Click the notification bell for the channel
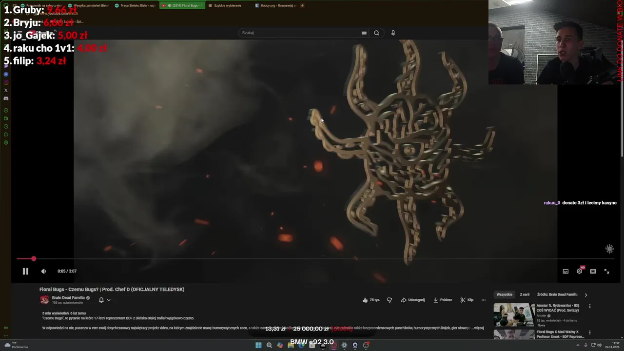The image size is (624, 351). click(x=101, y=300)
